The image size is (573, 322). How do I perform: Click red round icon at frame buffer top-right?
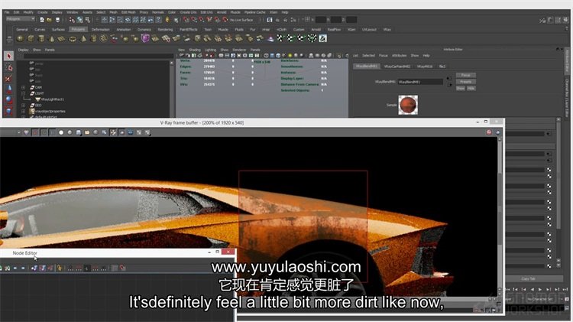coord(489,132)
